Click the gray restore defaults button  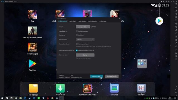pos(112,76)
